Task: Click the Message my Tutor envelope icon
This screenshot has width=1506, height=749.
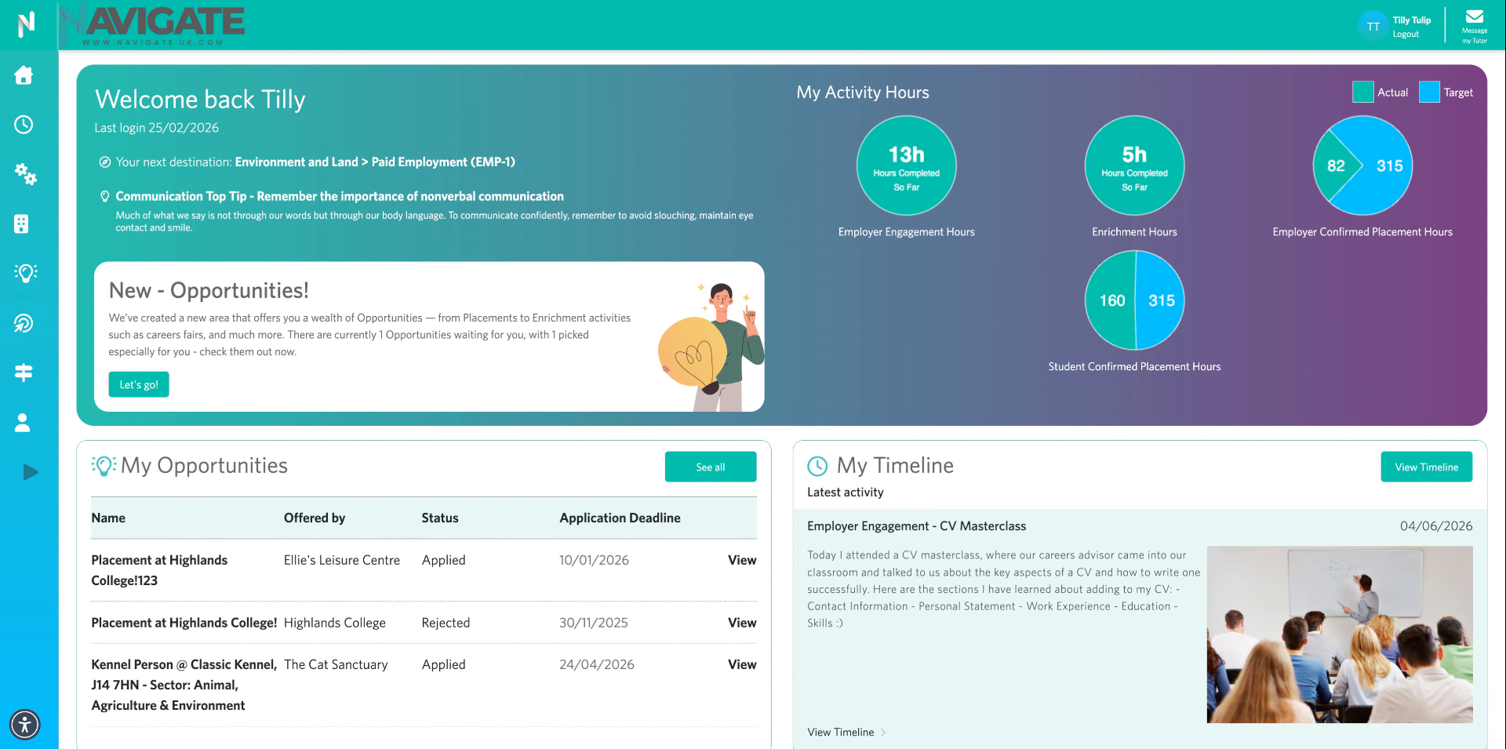Action: click(x=1475, y=27)
